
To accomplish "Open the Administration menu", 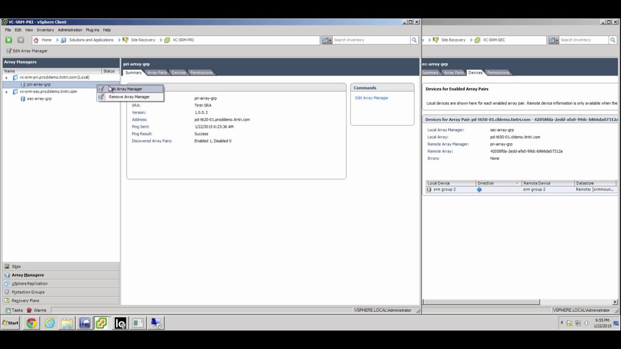I will pos(70,30).
